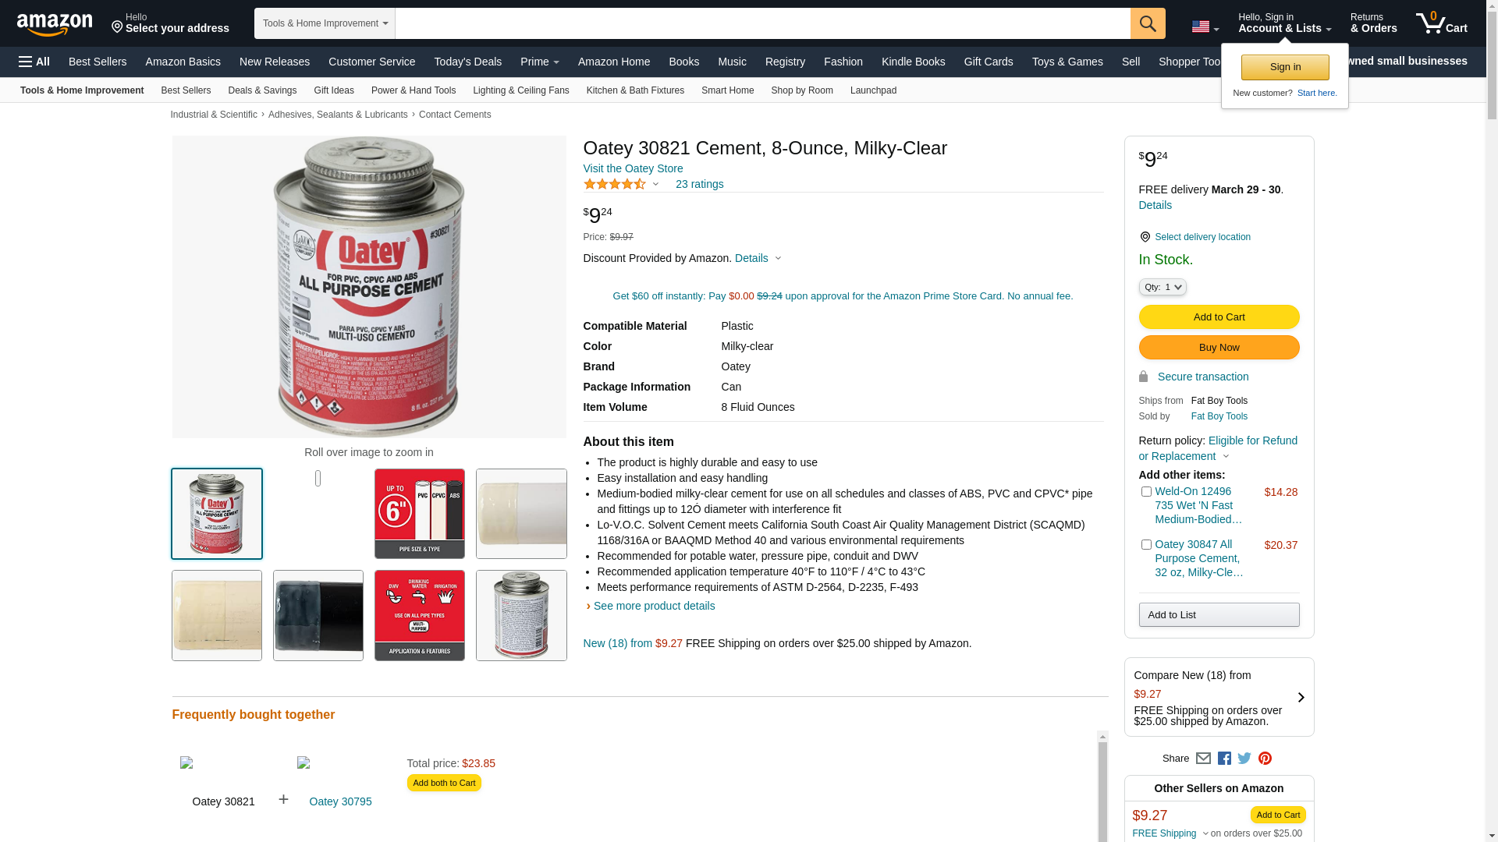Open Tools & Home Improvement search category dropdown
Screen dimensions: 1498x842
click(325, 23)
